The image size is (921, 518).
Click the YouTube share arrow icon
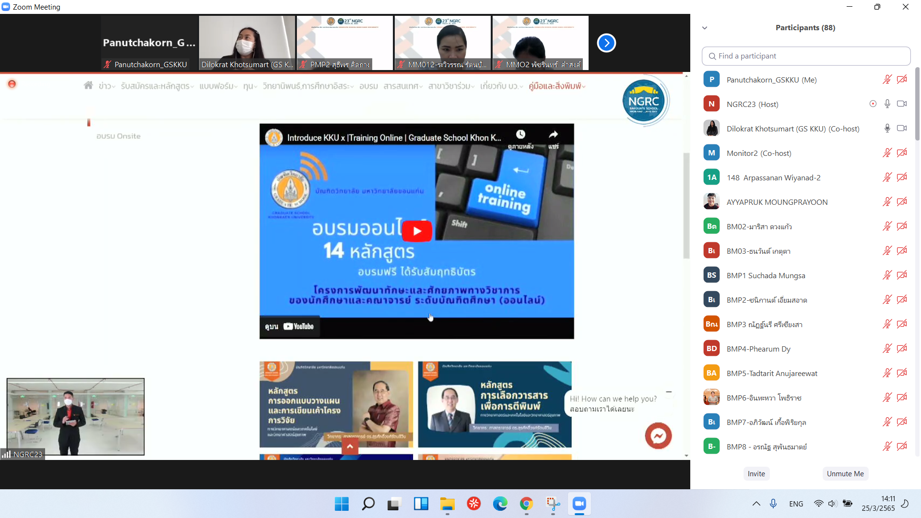[x=553, y=134]
